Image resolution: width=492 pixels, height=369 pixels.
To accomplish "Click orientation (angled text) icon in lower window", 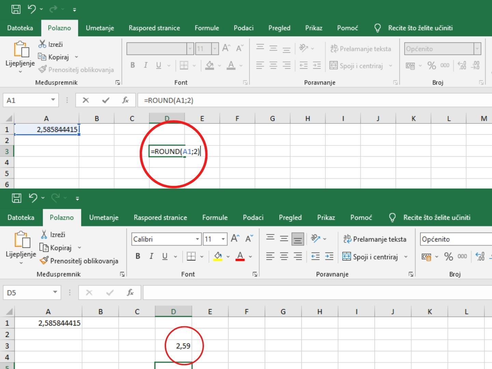I will (316, 238).
